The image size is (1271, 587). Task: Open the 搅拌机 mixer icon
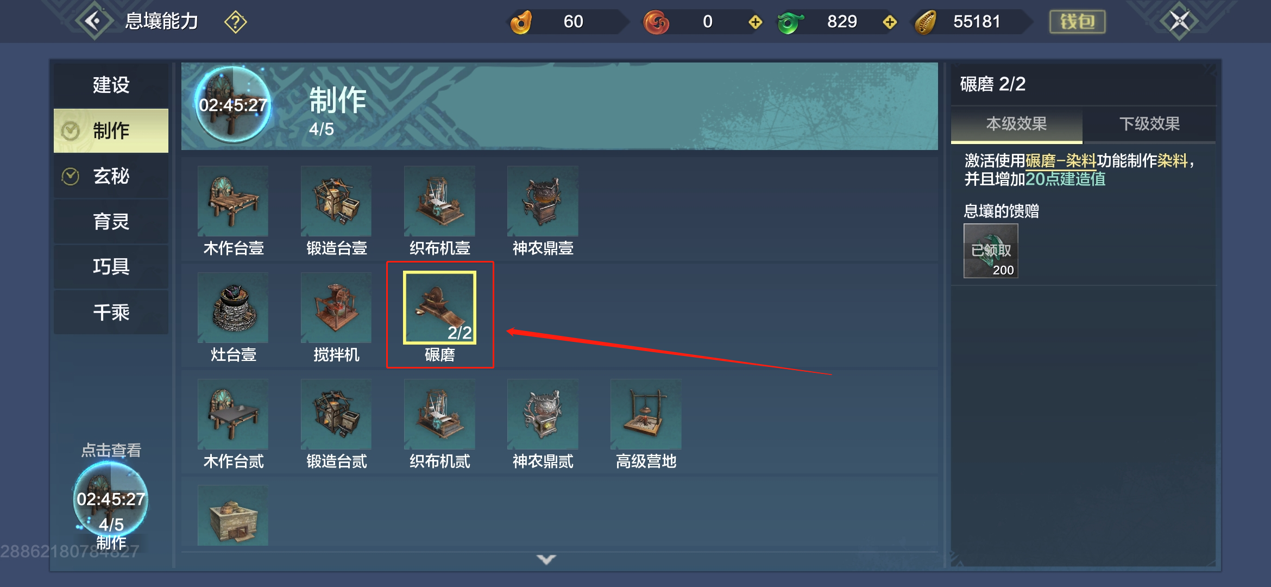coord(336,307)
